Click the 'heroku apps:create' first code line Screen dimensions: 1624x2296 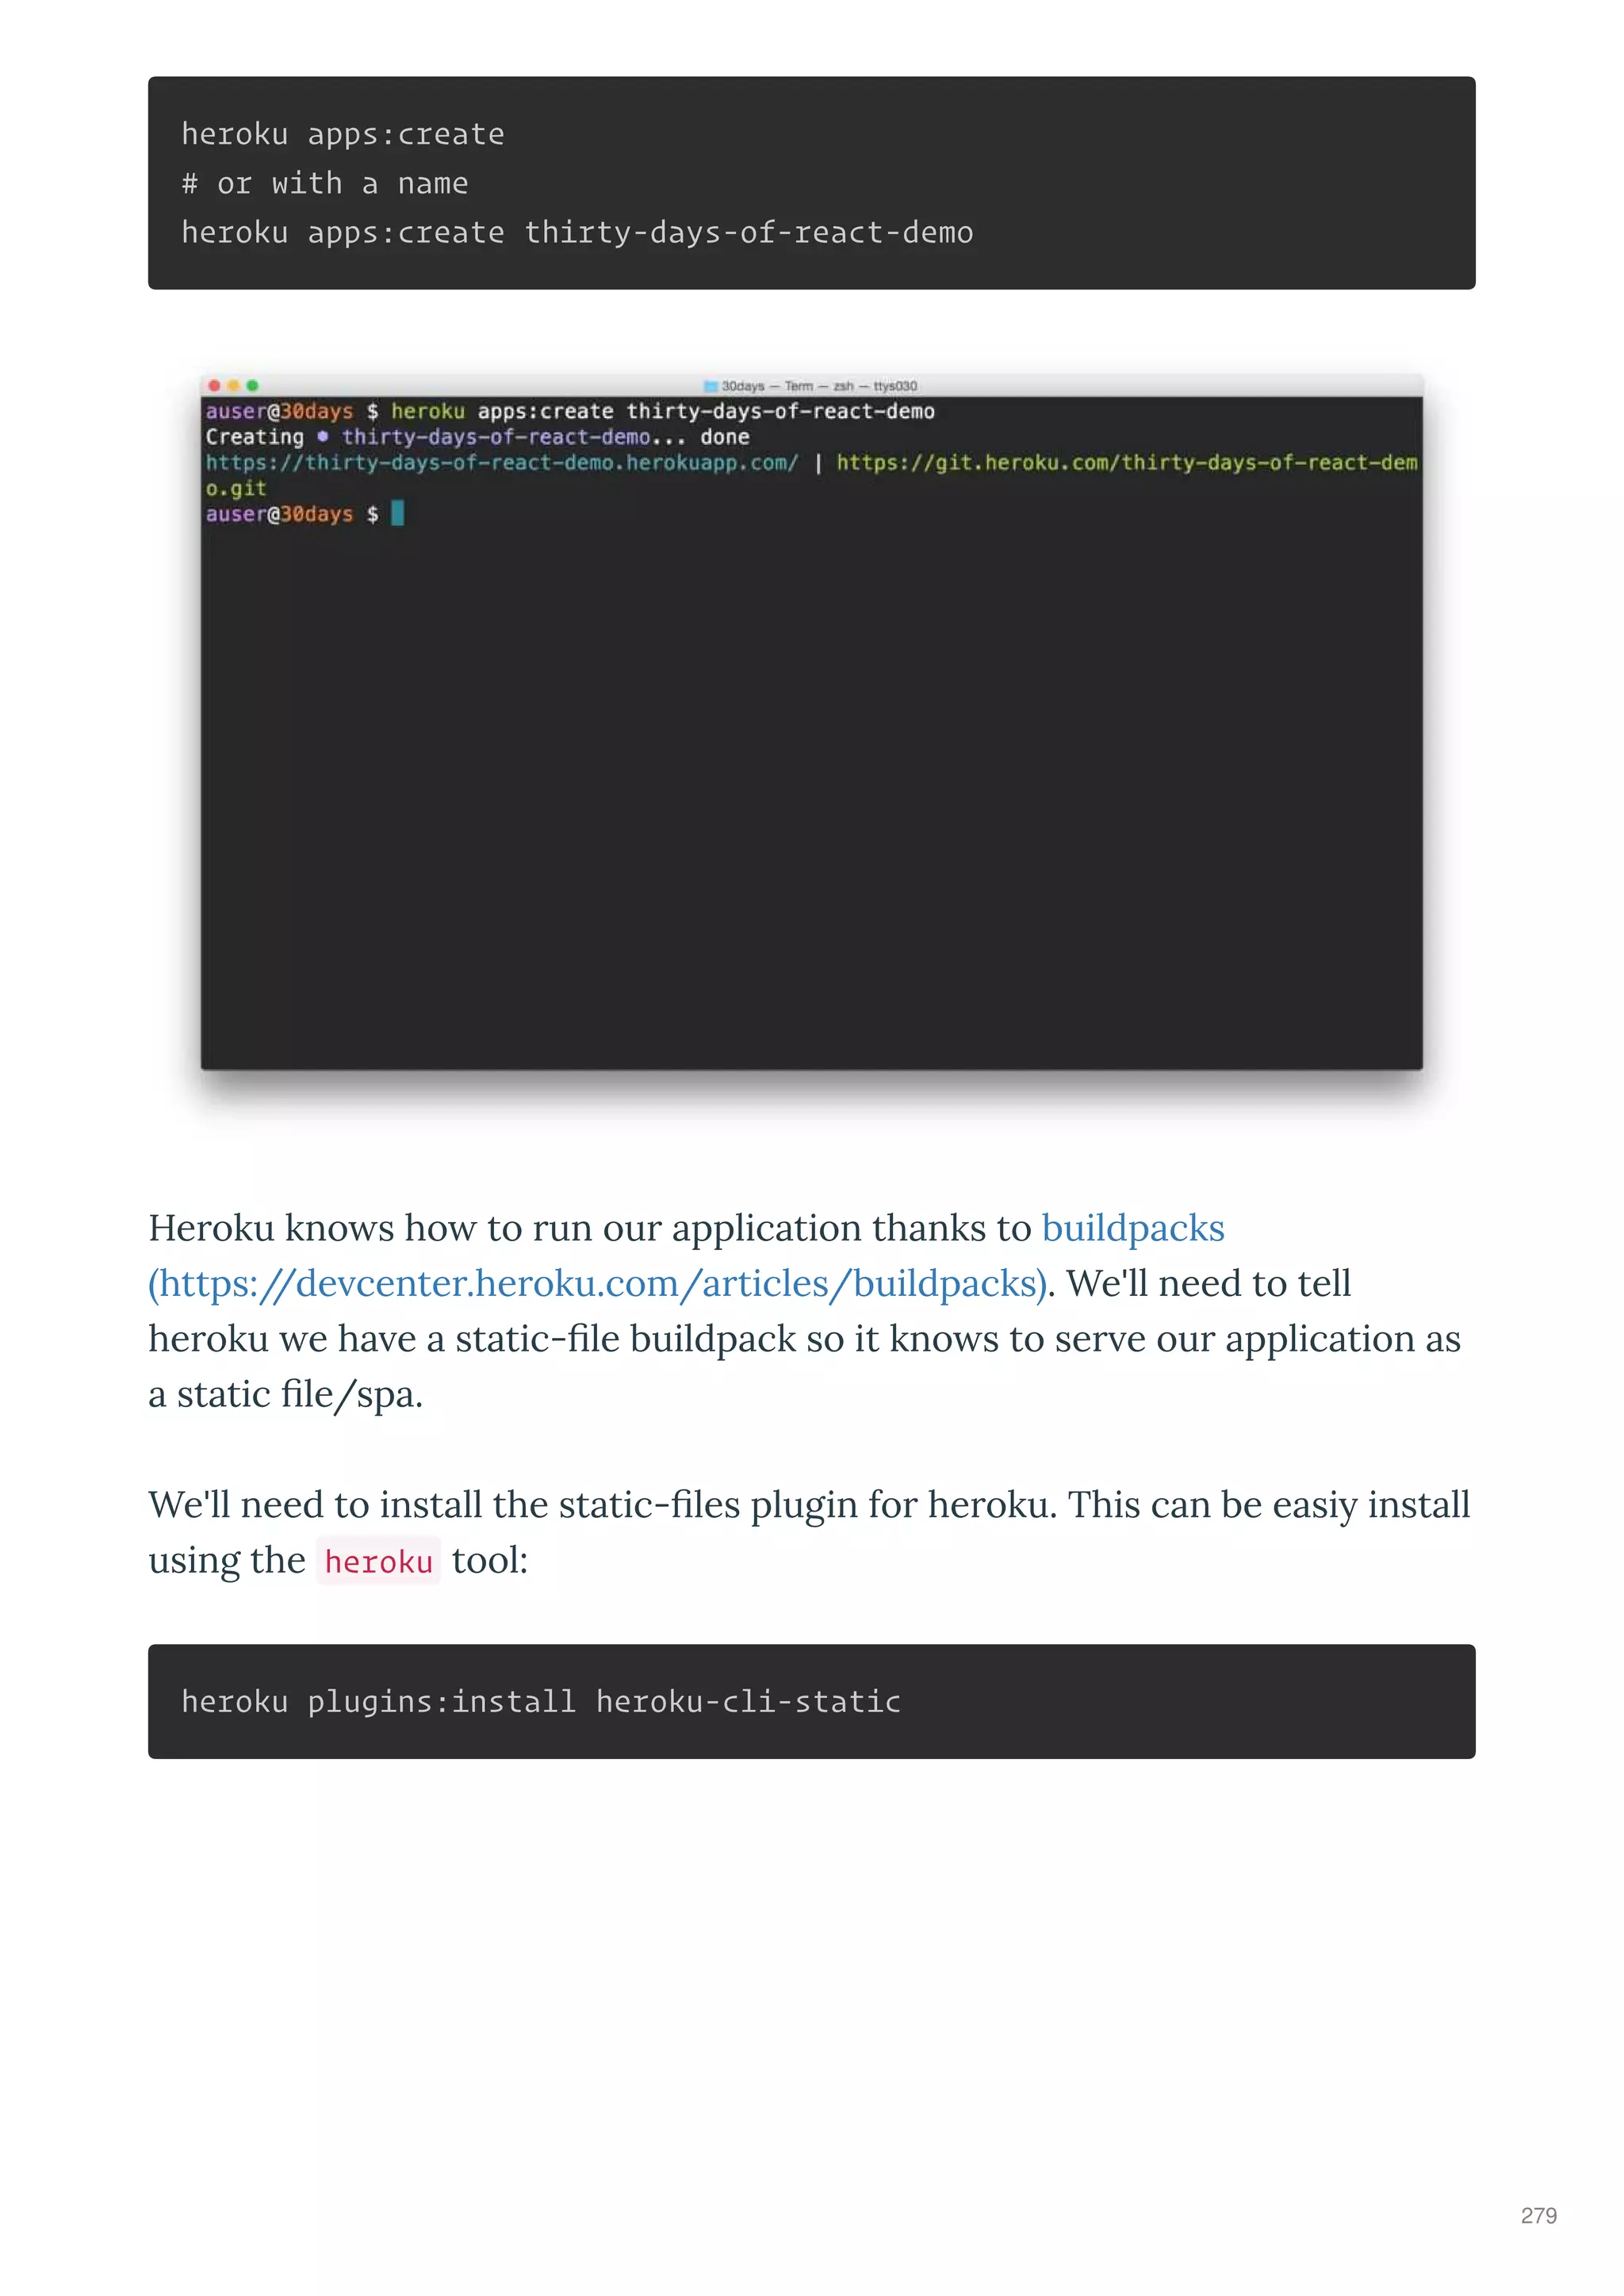343,134
